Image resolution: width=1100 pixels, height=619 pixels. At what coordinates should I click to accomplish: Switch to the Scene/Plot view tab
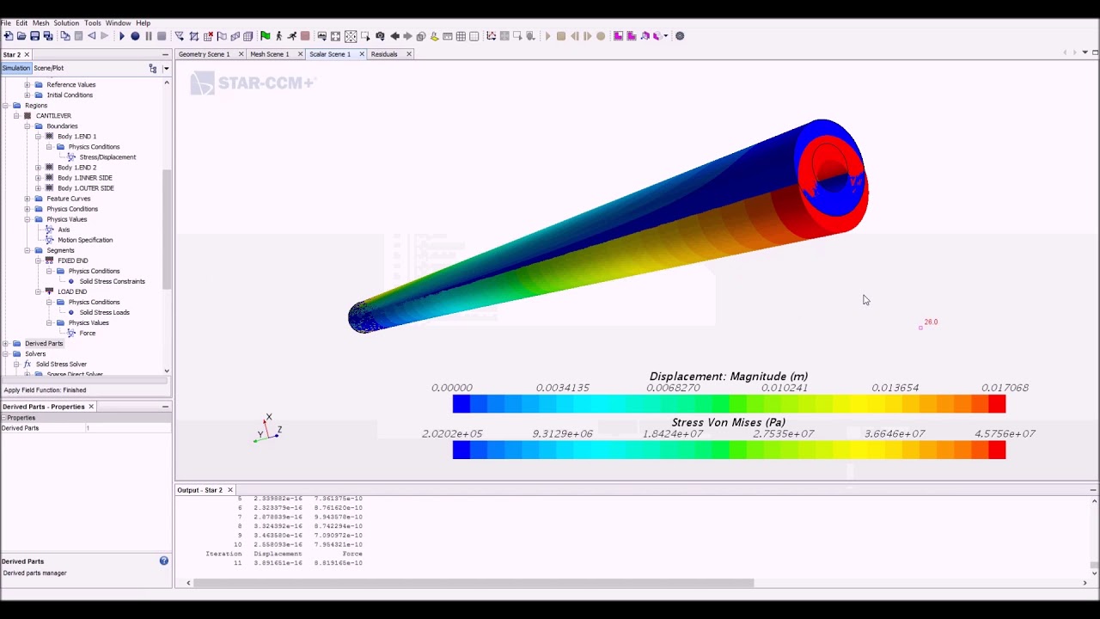[x=49, y=68]
